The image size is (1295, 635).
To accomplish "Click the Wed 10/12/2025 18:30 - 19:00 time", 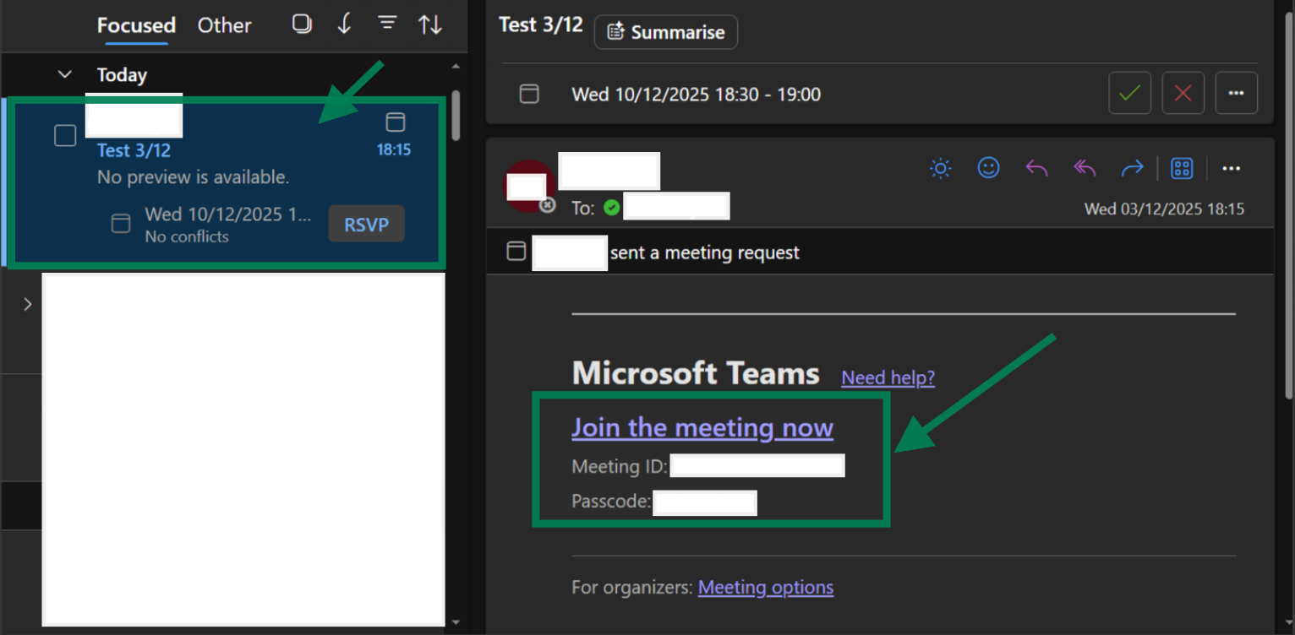I will click(697, 94).
